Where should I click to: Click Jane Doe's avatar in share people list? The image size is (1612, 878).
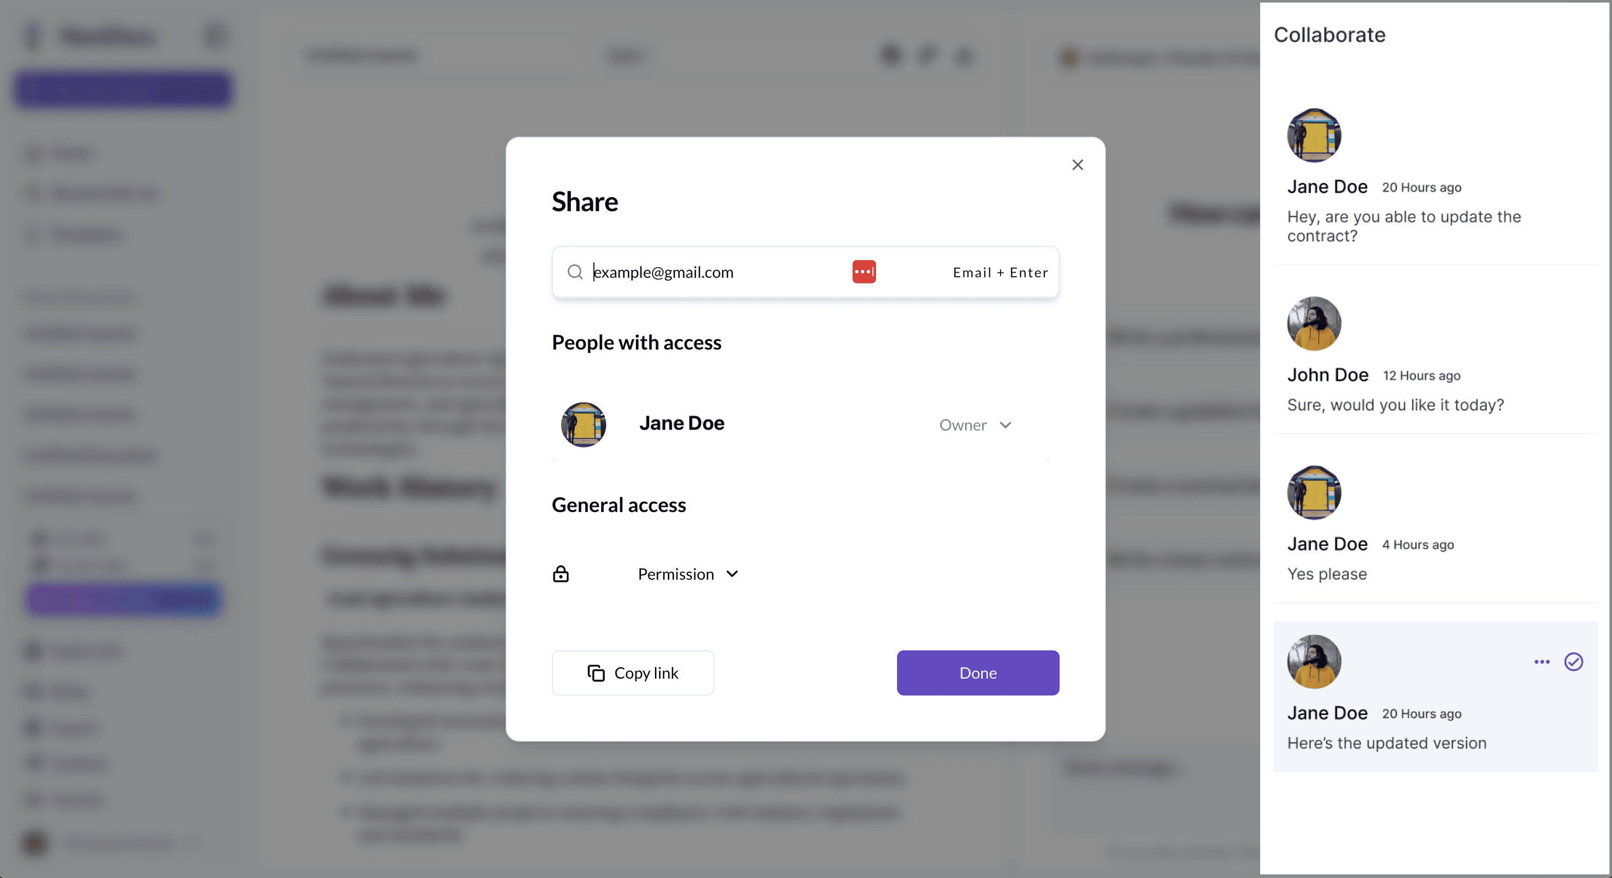(583, 424)
